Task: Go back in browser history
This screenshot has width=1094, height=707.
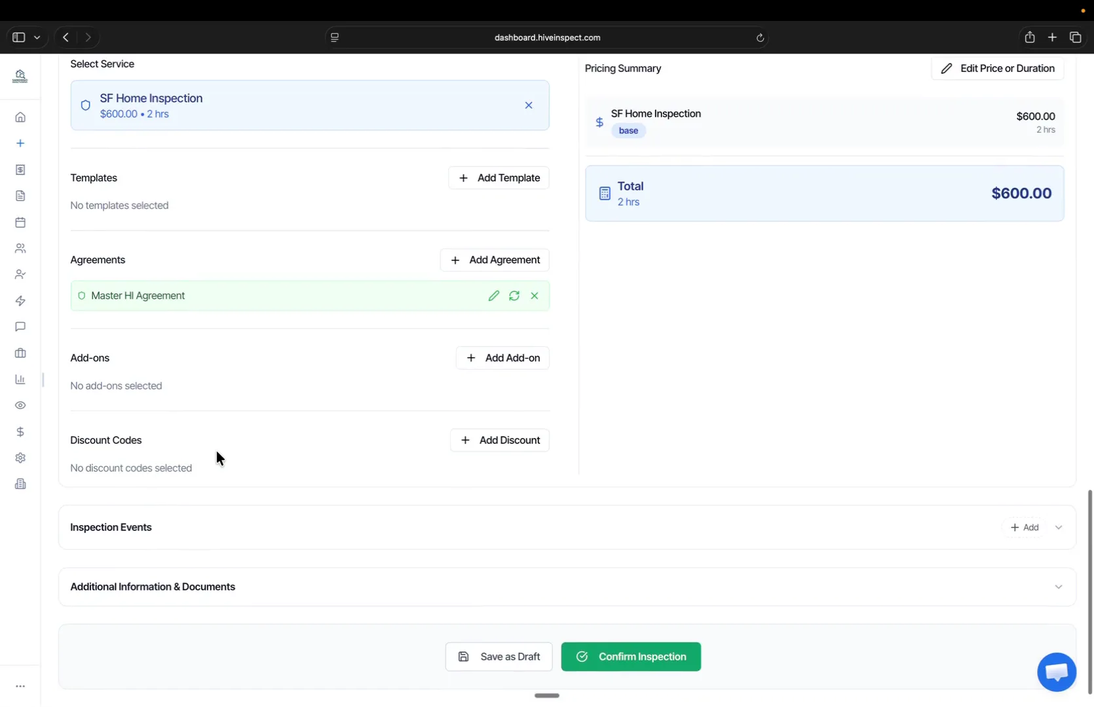Action: coord(66,37)
